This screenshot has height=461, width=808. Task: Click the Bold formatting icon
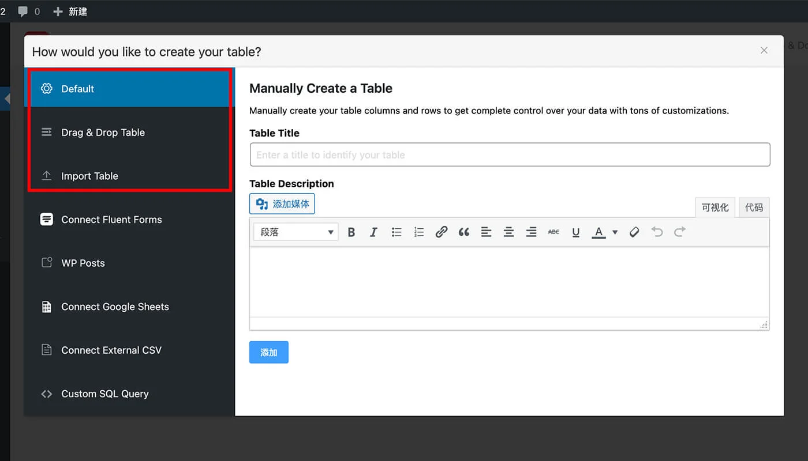pyautogui.click(x=351, y=232)
